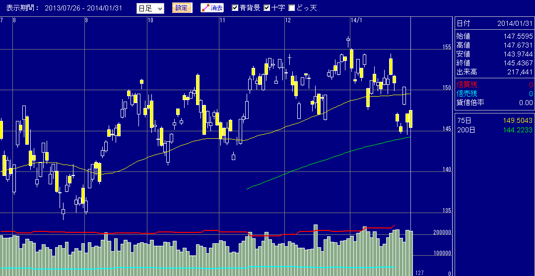535x276 pixels.
Task: Click the 135 price axis label
Action: click(447, 210)
